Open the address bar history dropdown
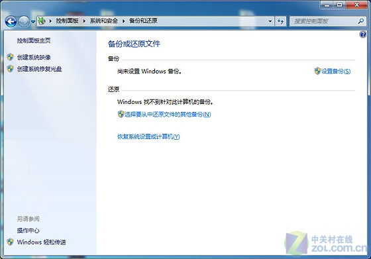 click(x=270, y=21)
